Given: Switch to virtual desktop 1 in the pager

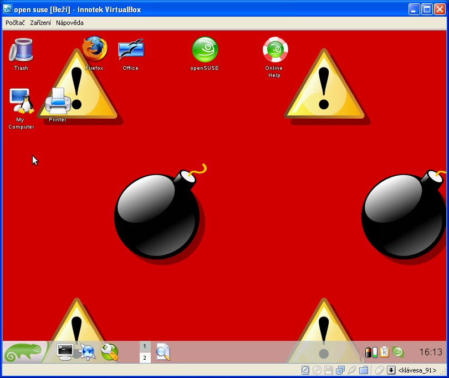Looking at the screenshot, I should [145, 346].
